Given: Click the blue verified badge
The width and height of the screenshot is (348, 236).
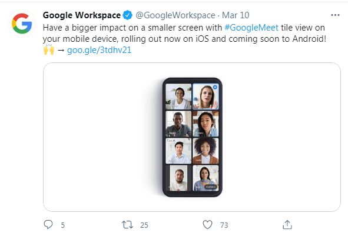Looking at the screenshot, I should click(x=127, y=15).
